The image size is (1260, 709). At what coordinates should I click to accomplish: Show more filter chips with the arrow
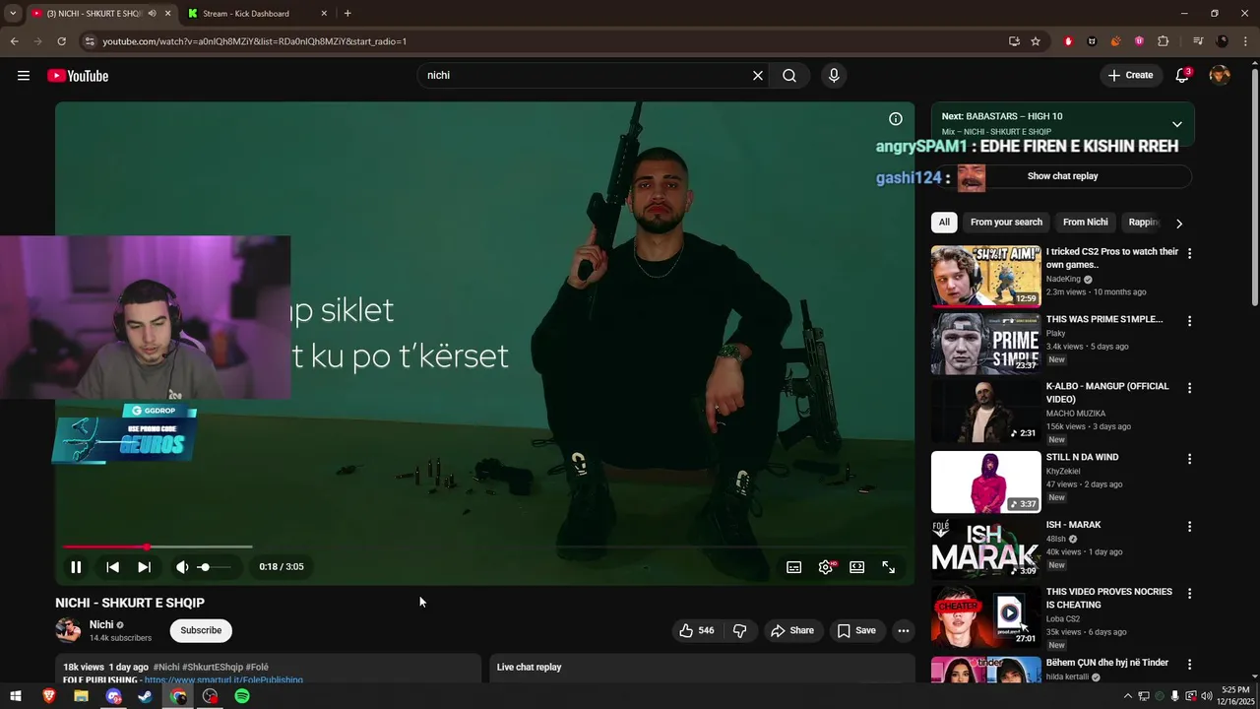(1179, 224)
